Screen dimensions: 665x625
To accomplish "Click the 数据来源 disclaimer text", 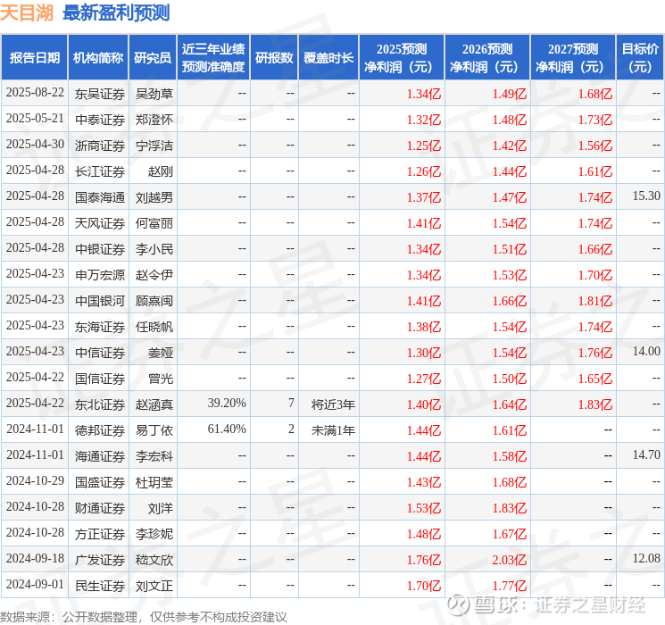I will (144, 616).
